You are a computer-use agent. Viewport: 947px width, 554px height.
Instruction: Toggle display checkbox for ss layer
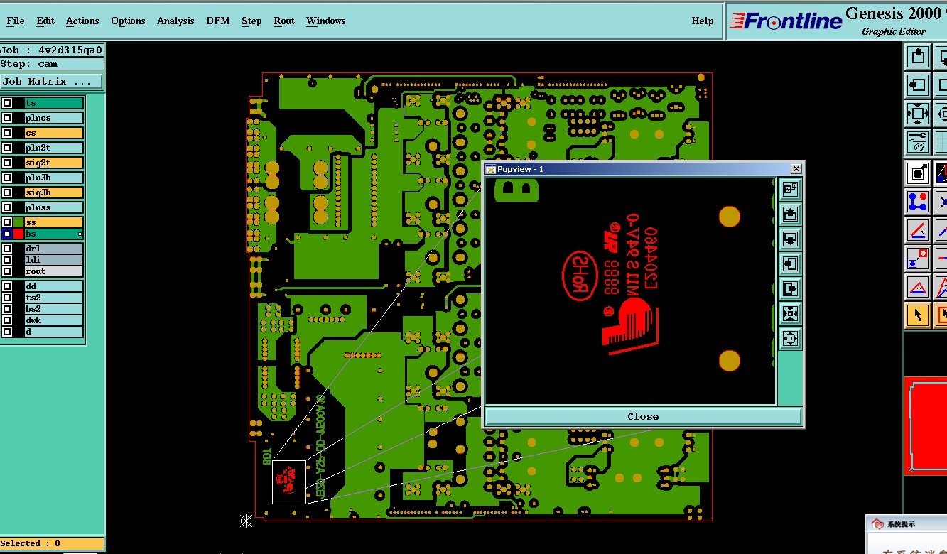pyautogui.click(x=7, y=222)
